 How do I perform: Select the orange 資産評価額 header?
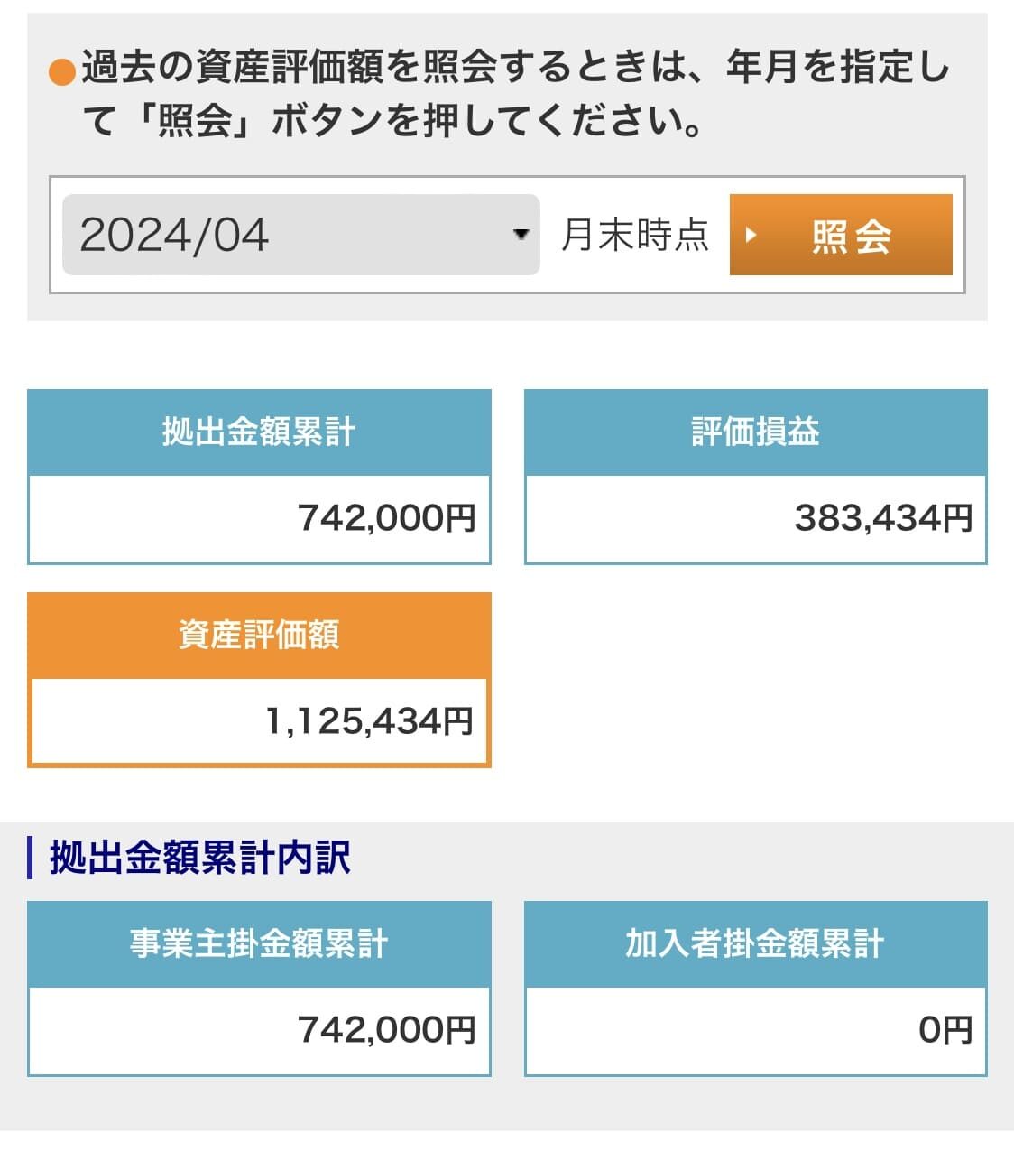point(259,635)
